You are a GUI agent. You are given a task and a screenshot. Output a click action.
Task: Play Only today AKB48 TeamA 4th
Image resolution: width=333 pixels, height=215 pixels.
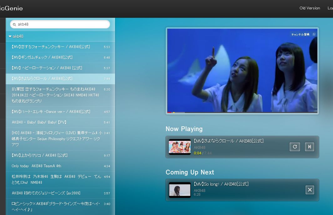(x=61, y=166)
